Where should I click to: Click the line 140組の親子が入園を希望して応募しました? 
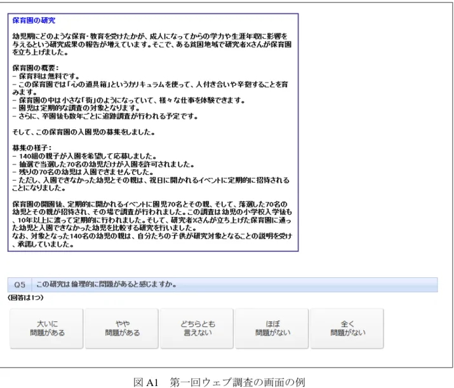(x=84, y=156)
